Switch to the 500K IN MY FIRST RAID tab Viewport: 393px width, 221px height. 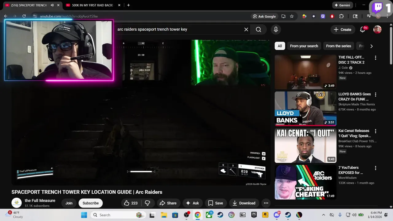92,5
